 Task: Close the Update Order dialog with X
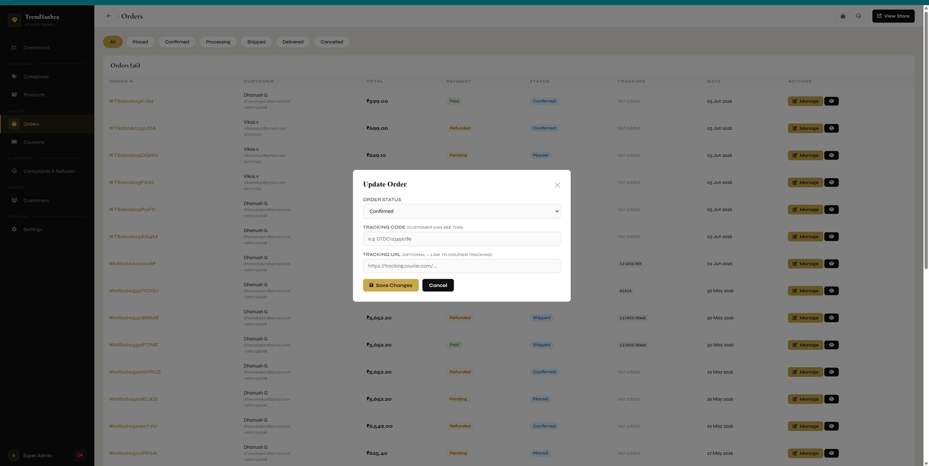pyautogui.click(x=557, y=185)
